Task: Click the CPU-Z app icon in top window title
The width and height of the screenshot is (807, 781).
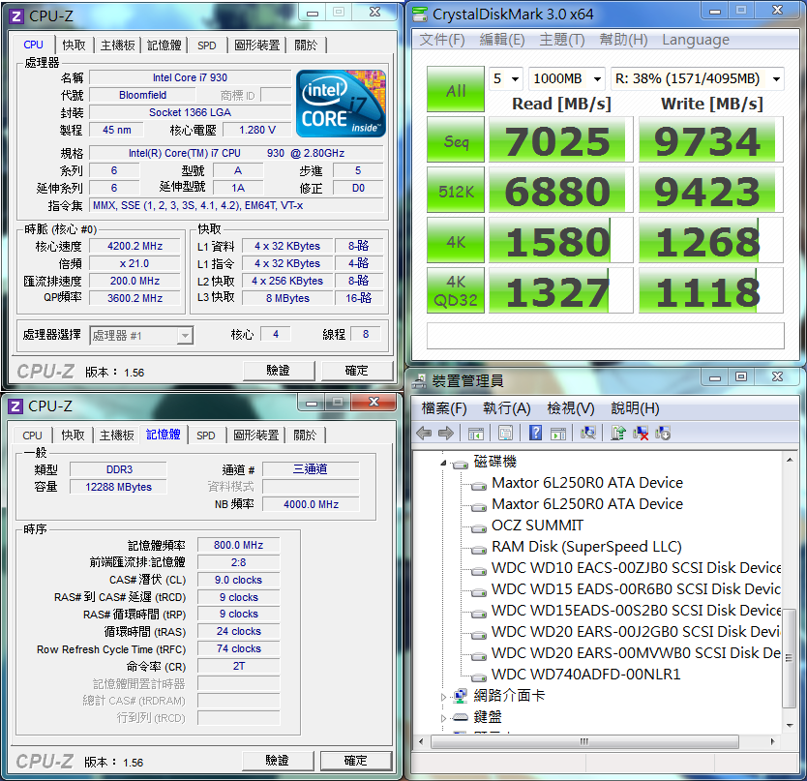Action: (15, 16)
